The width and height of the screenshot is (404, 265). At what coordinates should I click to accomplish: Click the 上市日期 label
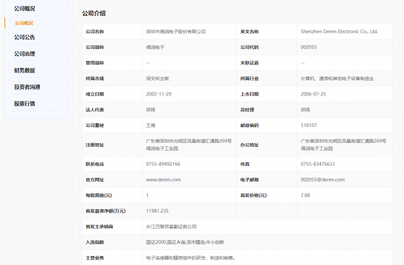(250, 94)
